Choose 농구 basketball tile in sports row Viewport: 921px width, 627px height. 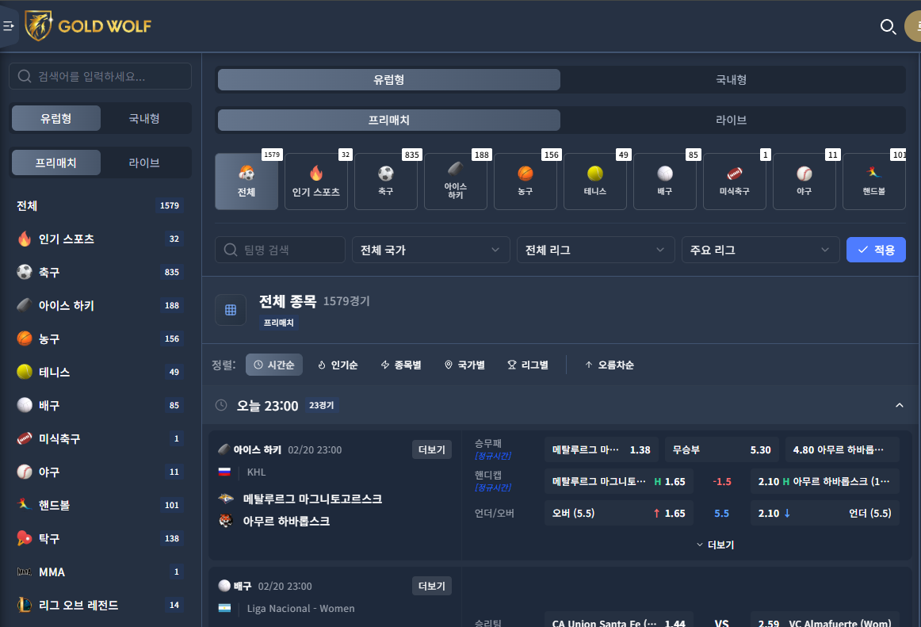[x=525, y=182]
